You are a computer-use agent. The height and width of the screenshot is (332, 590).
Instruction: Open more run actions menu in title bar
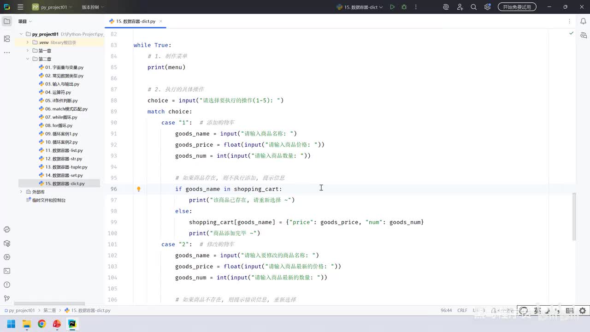(416, 7)
